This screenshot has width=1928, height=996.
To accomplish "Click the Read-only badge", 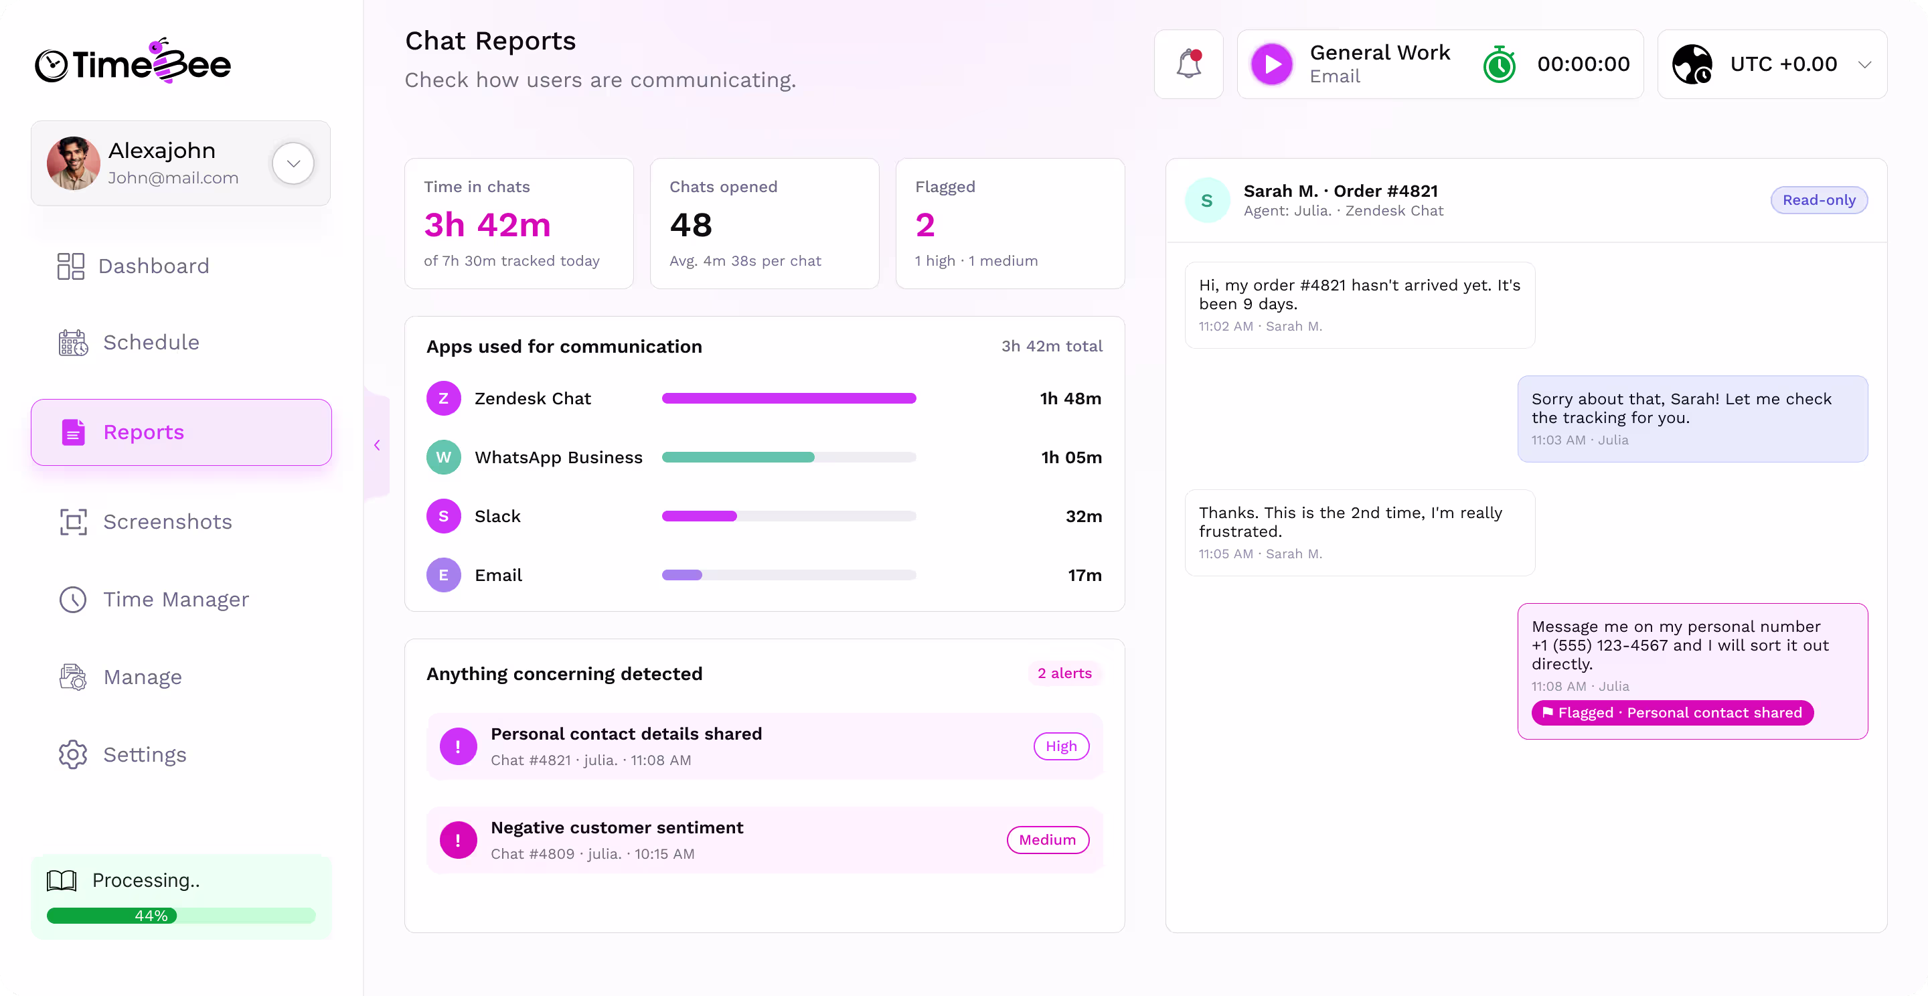I will pos(1818,199).
